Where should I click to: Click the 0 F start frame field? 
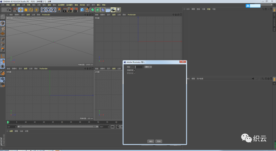pos(11,127)
